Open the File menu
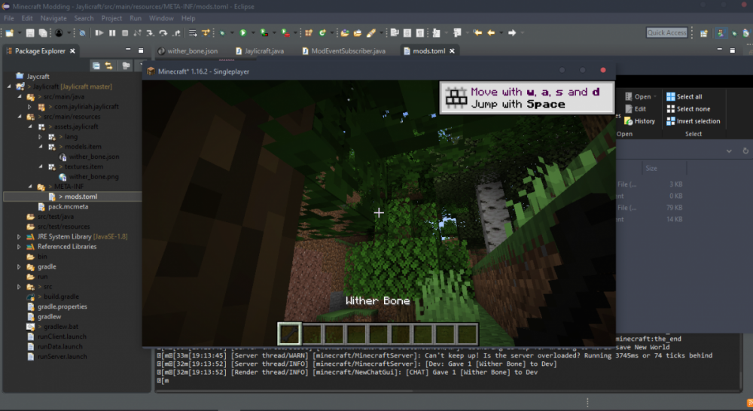This screenshot has width=753, height=411. click(x=8, y=18)
